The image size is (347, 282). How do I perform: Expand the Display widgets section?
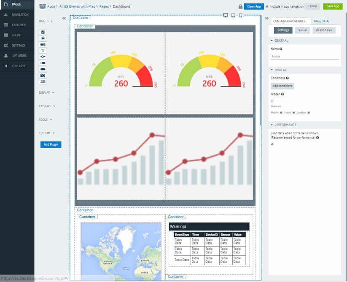46,92
